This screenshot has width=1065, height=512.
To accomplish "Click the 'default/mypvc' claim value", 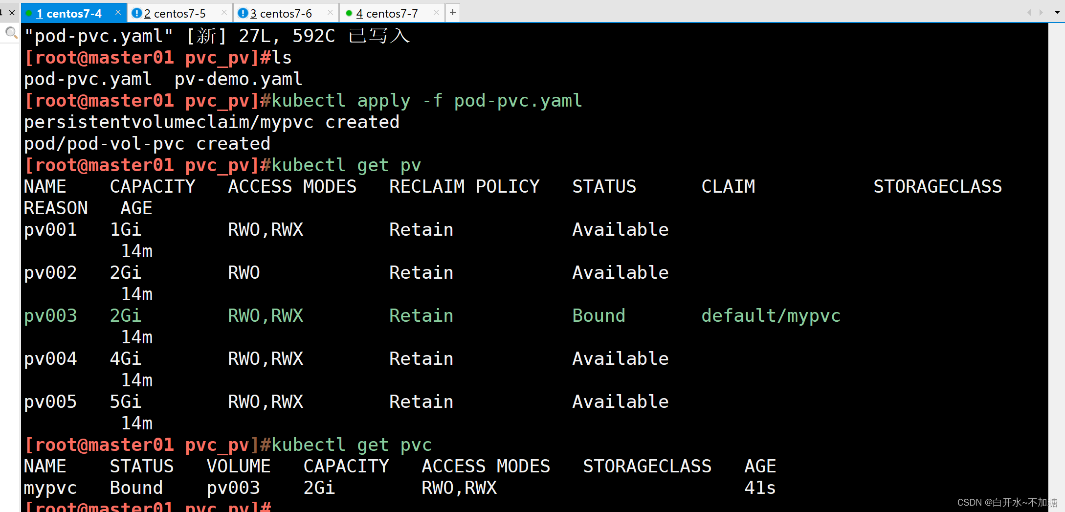I will point(771,316).
